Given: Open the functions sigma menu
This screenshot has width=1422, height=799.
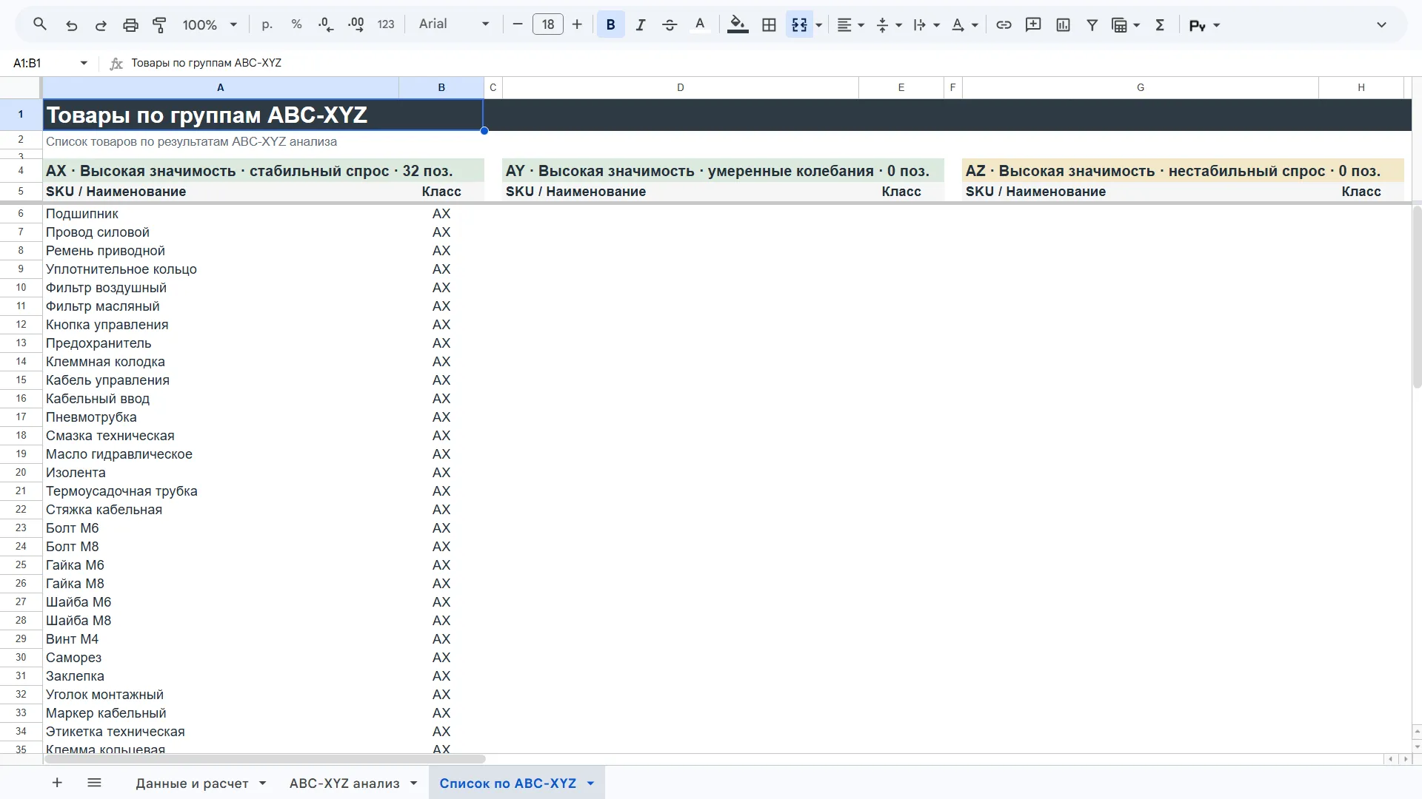Looking at the screenshot, I should point(1160,24).
